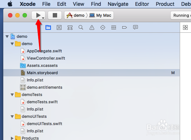Select the demoTests folder

click(x=92, y=95)
